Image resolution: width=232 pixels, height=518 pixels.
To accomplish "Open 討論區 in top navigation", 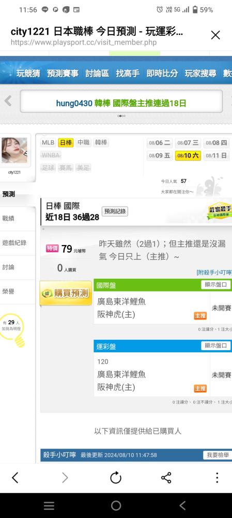I will [x=97, y=74].
